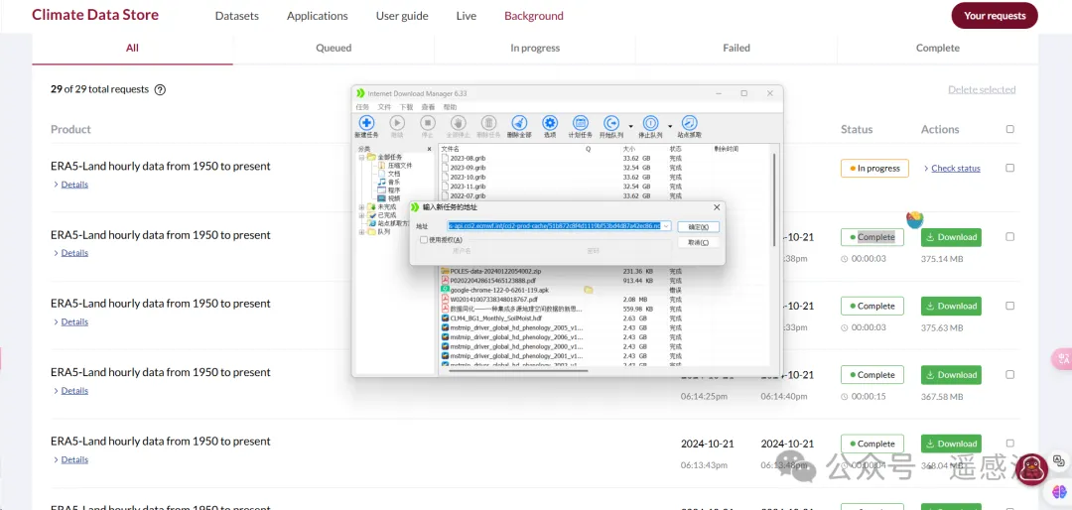Click the 删除全部 broom icon in IDM toolbar

[x=519, y=123]
